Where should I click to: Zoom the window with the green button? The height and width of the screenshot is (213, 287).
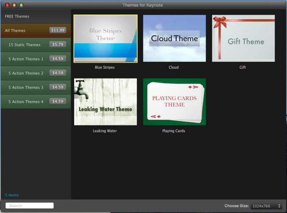pyautogui.click(x=21, y=5)
